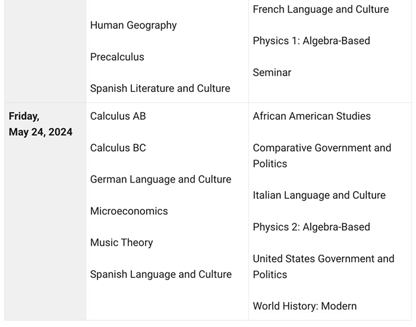Select Music Theory in the schedule
The width and height of the screenshot is (416, 327).
pyautogui.click(x=121, y=243)
